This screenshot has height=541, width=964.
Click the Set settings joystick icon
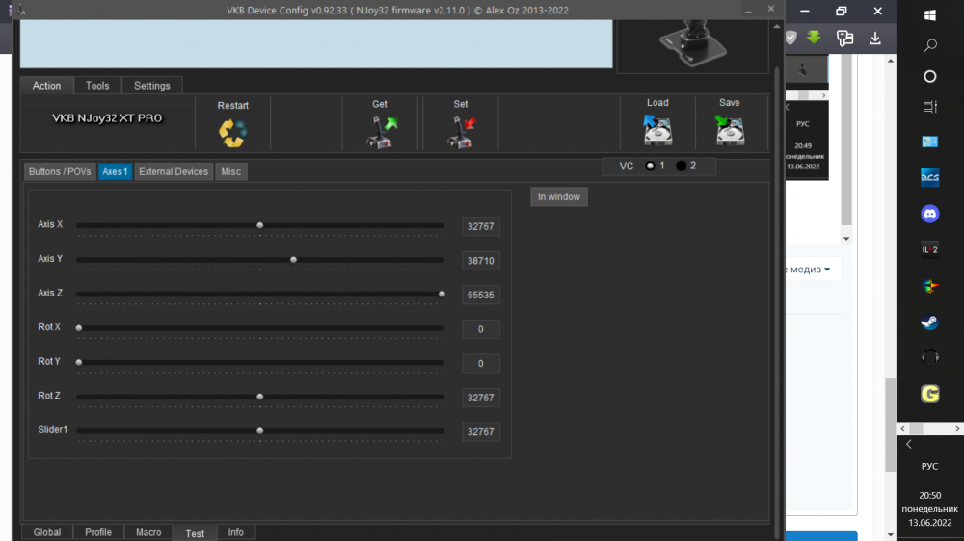tap(461, 132)
